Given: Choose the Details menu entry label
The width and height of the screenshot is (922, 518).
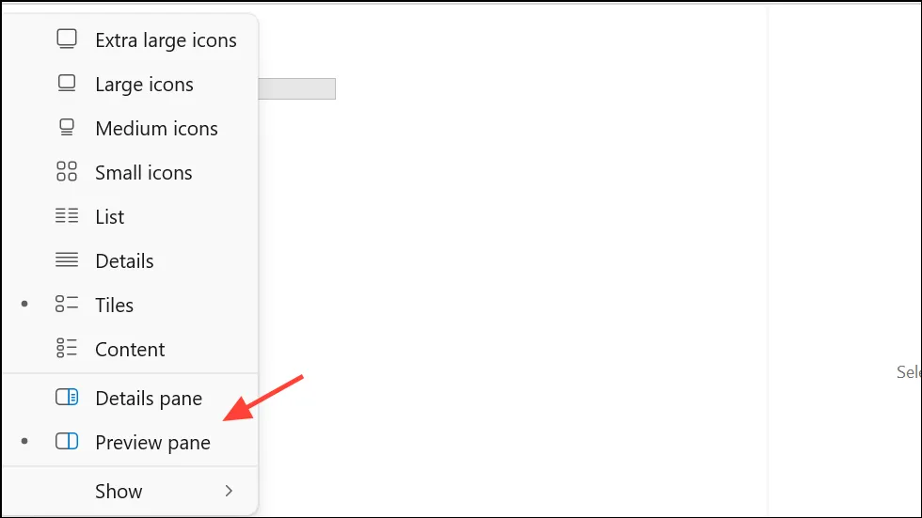Looking at the screenshot, I should (x=124, y=260).
